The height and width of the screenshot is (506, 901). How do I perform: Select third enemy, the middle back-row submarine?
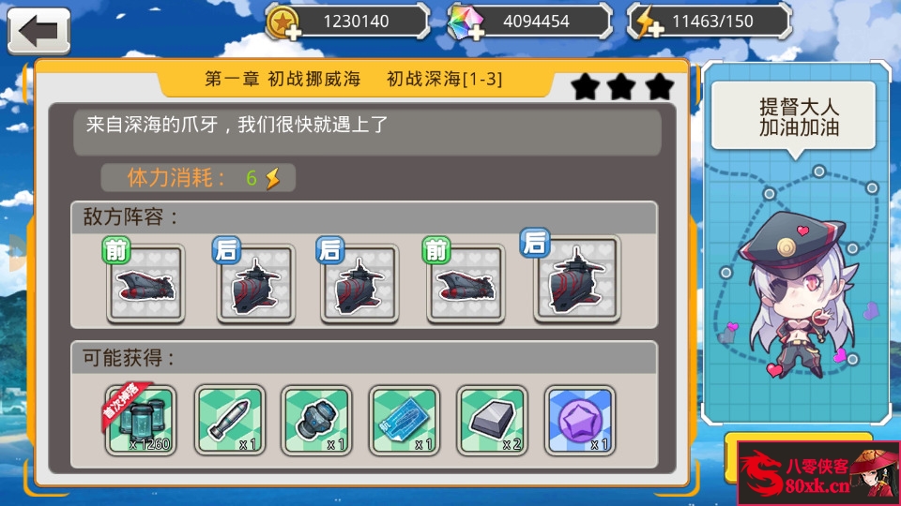[359, 283]
